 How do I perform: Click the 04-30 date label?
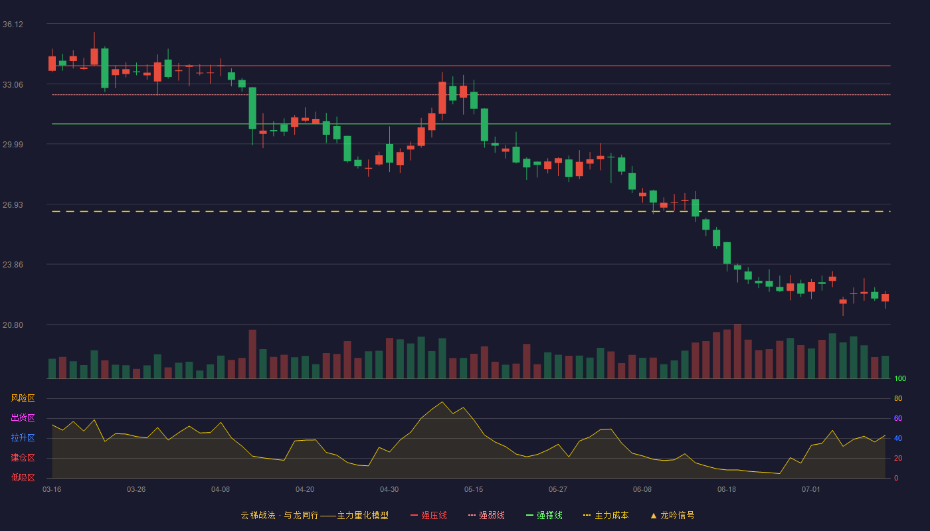click(x=389, y=489)
